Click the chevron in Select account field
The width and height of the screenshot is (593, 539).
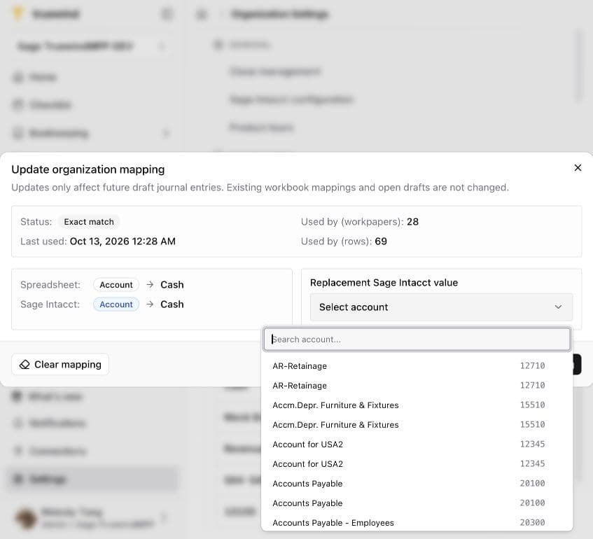[558, 307]
